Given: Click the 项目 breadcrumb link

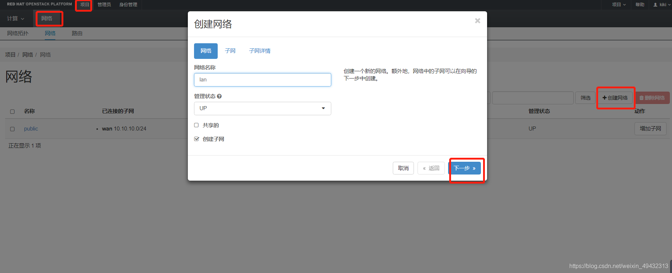Looking at the screenshot, I should [10, 55].
